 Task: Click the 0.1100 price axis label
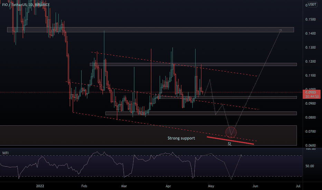point(311,75)
